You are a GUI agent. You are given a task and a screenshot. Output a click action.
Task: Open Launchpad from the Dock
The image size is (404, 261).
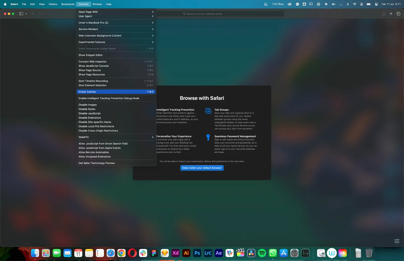click(x=46, y=253)
